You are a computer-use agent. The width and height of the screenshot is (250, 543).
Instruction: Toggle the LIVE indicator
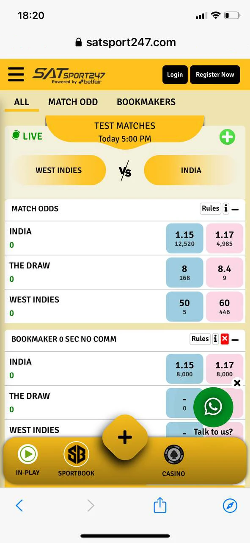(27, 136)
